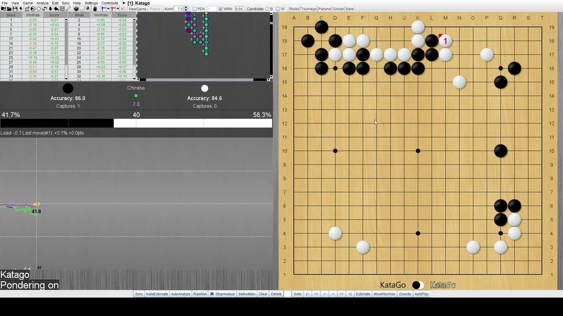Image resolution: width=563 pixels, height=316 pixels.
Task: Click the open folder toolbar icon
Action: point(9,9)
